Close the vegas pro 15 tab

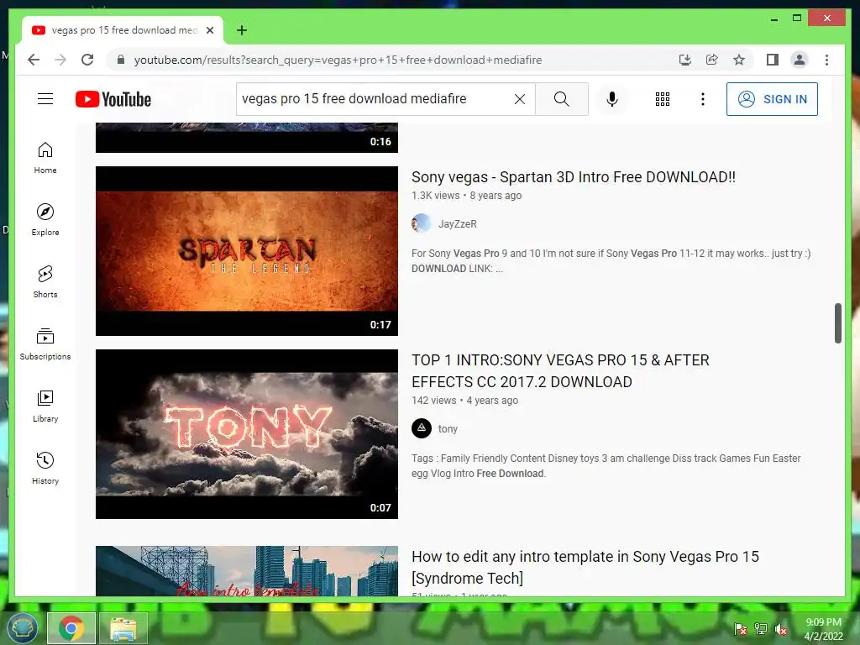pos(209,30)
